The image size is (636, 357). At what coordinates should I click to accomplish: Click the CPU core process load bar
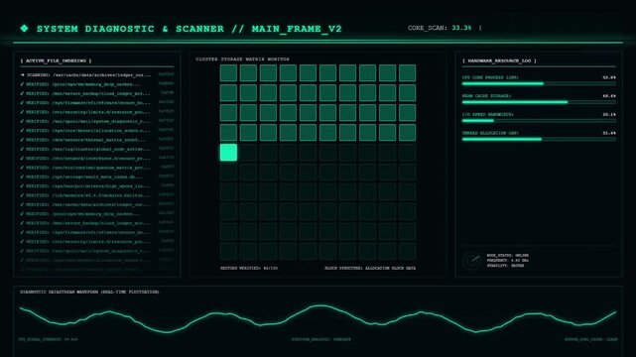click(x=539, y=84)
